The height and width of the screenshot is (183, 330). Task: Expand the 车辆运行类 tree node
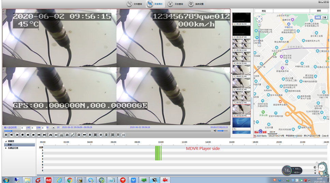coord(6,148)
